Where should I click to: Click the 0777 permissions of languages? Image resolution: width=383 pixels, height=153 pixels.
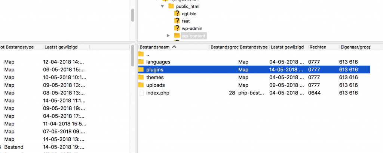point(314,62)
